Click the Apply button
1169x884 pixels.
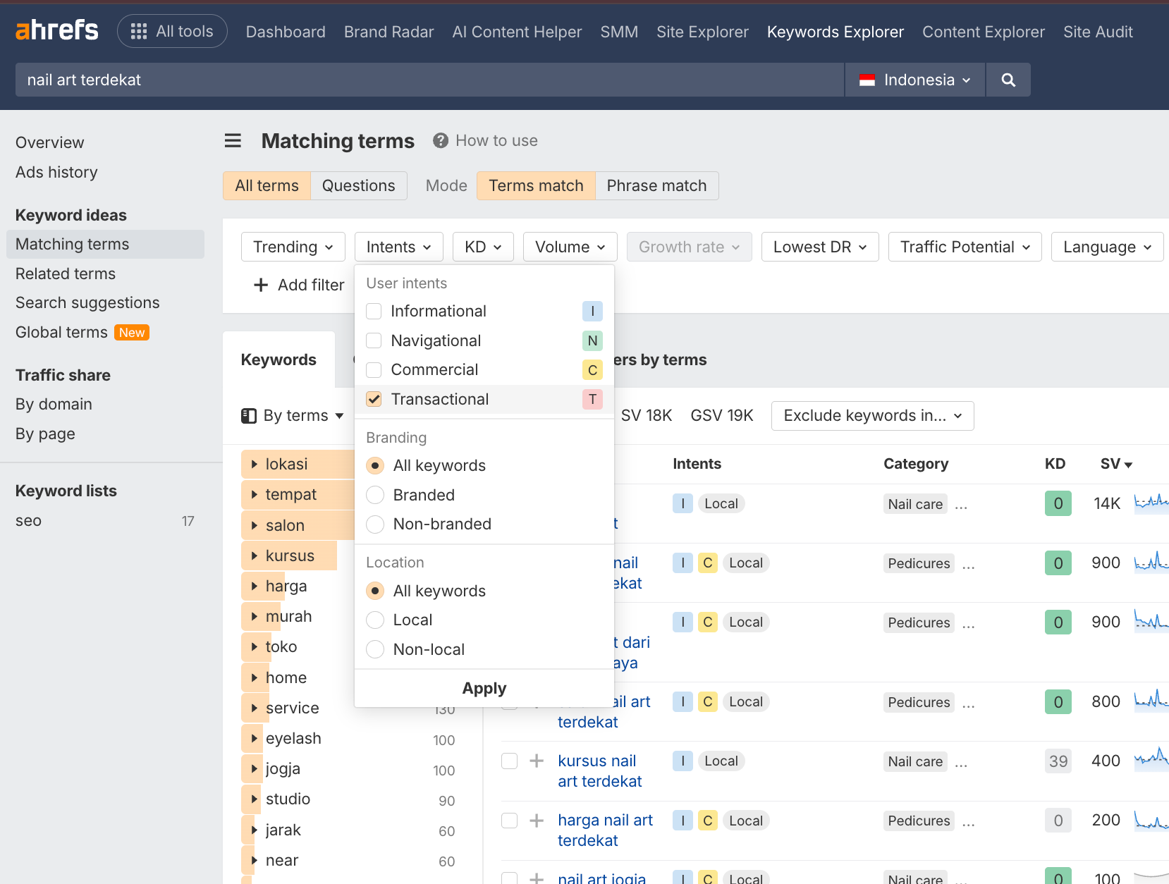pyautogui.click(x=484, y=689)
